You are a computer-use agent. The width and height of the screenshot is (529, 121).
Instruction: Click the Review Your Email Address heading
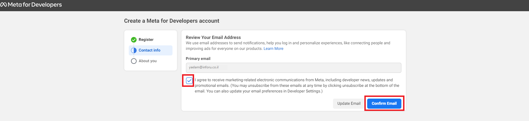tap(213, 37)
